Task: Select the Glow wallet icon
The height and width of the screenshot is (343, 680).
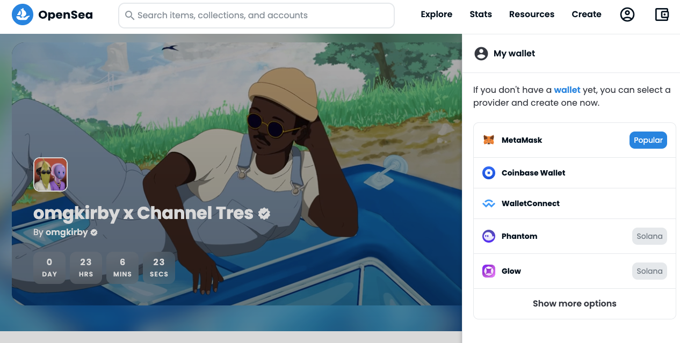Action: [488, 271]
